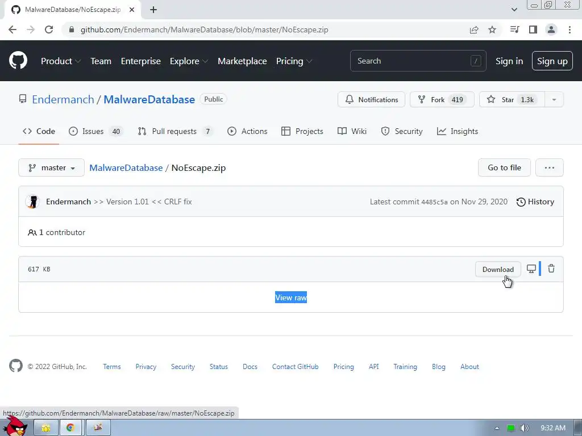This screenshot has height=436, width=582.
Task: Click MalwareDatabase in the file breadcrumb
Action: pyautogui.click(x=126, y=167)
